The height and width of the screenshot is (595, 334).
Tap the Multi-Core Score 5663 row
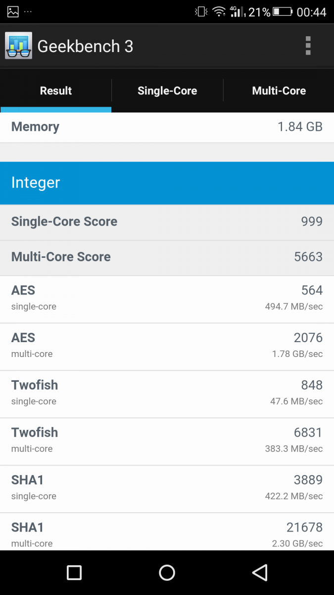pyautogui.click(x=167, y=257)
